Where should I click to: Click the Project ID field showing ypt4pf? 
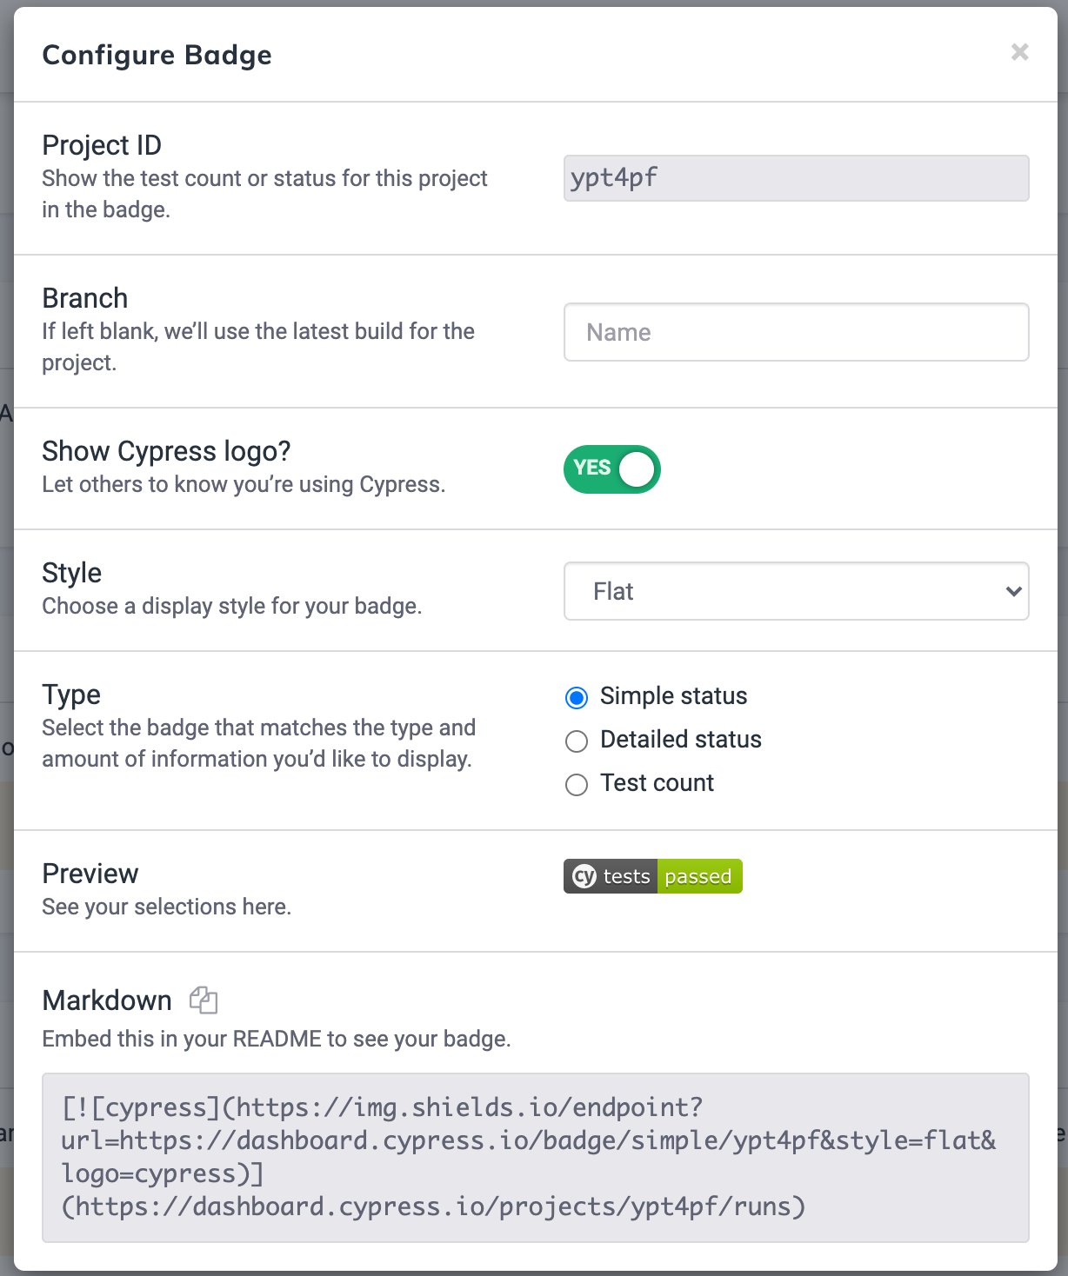pyautogui.click(x=796, y=178)
